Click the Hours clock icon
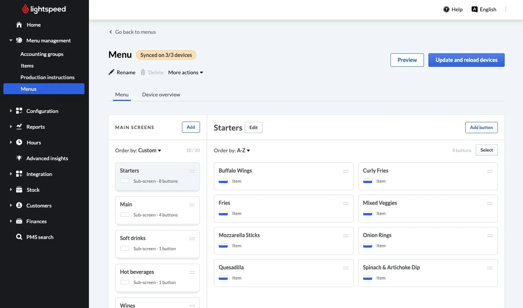Viewport: 523px width, 308px height. pos(19,143)
